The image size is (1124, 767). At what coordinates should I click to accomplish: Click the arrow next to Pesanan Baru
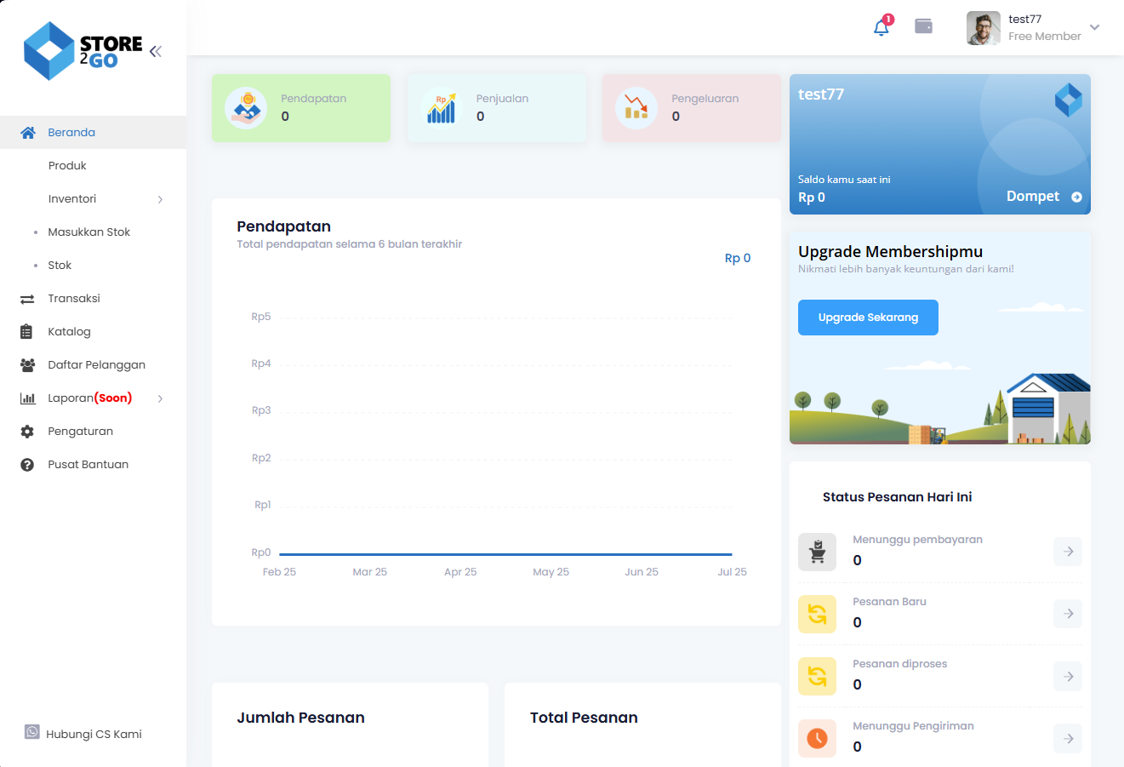click(x=1068, y=614)
